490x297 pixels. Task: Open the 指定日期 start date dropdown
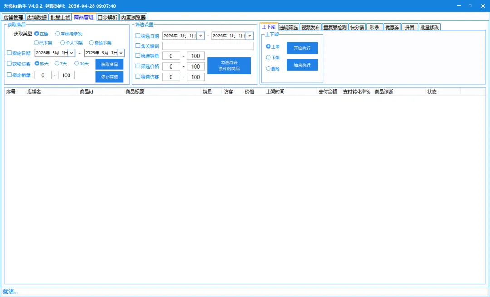[72, 53]
